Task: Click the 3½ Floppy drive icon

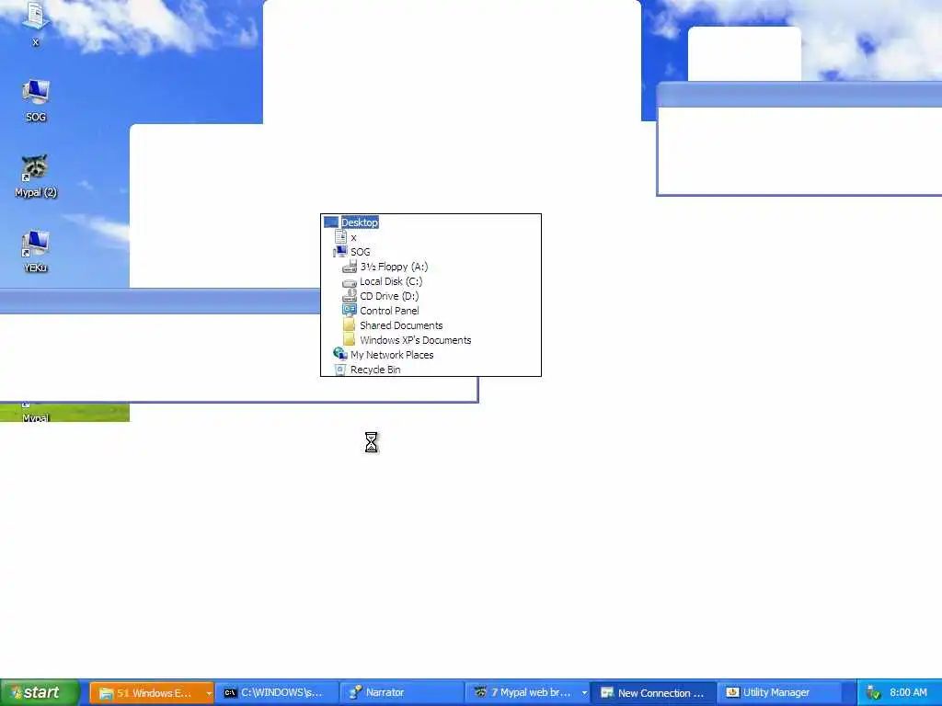Action: tap(350, 267)
